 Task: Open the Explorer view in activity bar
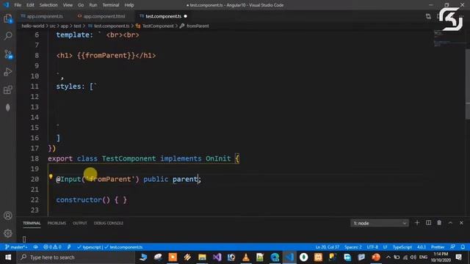(8, 18)
